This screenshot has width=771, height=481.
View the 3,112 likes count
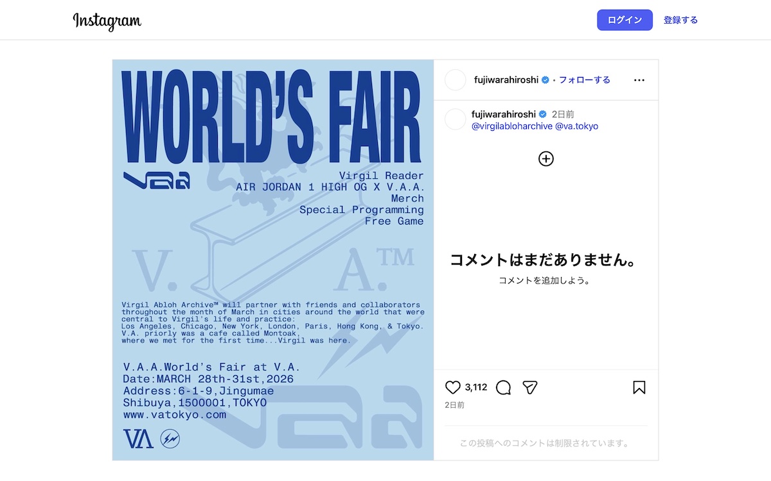point(476,387)
